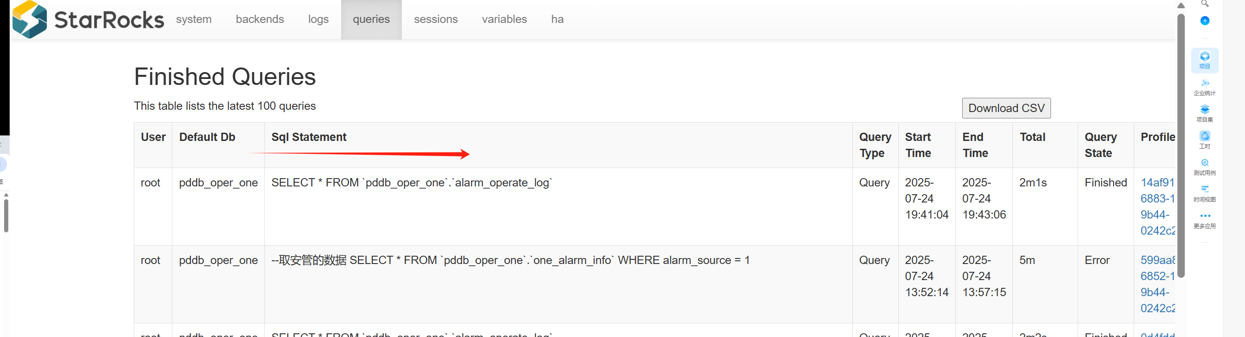Viewport: 1245px width, 337px height.
Task: Click the Download CSV button
Action: pyautogui.click(x=1006, y=108)
